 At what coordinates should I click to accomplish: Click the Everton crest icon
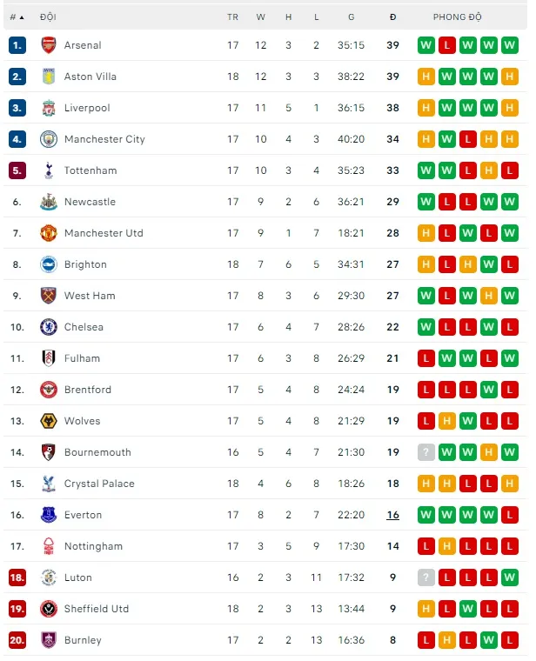click(49, 515)
